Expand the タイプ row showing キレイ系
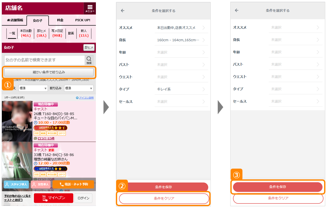 181,89
